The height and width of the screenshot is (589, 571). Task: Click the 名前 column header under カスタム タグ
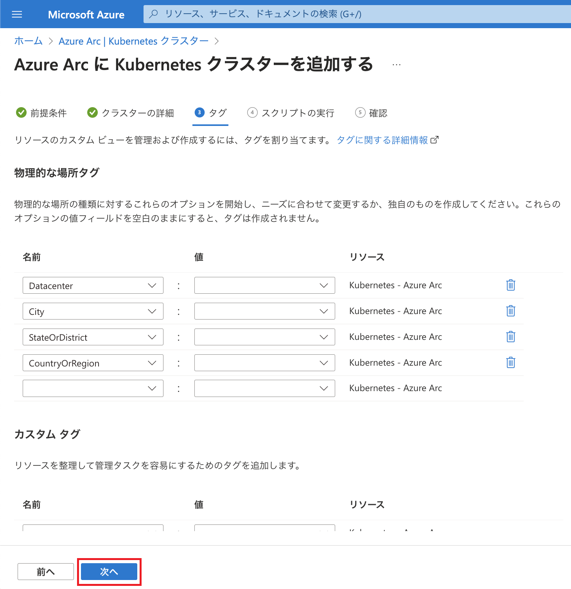click(x=32, y=505)
